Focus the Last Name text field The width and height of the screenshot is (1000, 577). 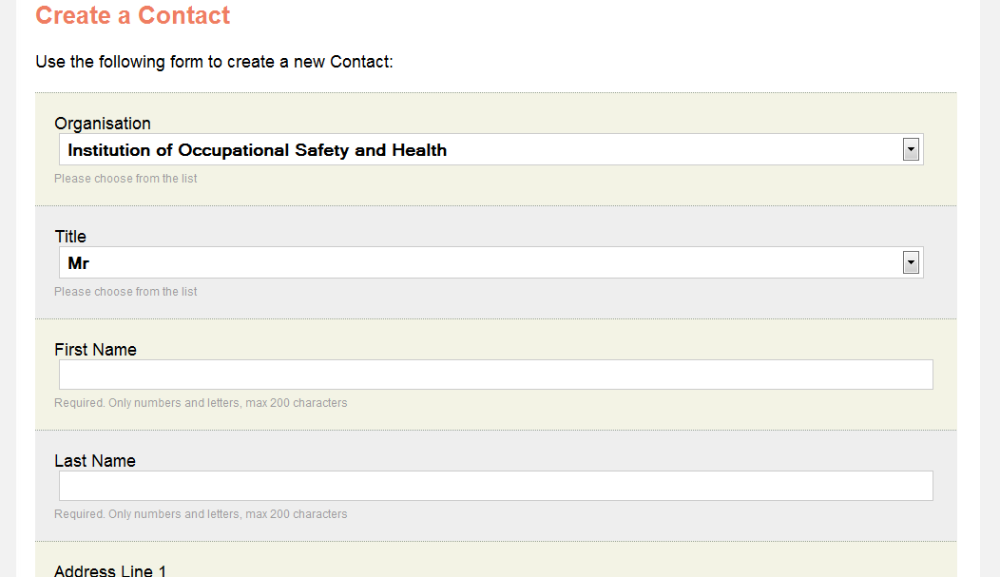pos(495,486)
